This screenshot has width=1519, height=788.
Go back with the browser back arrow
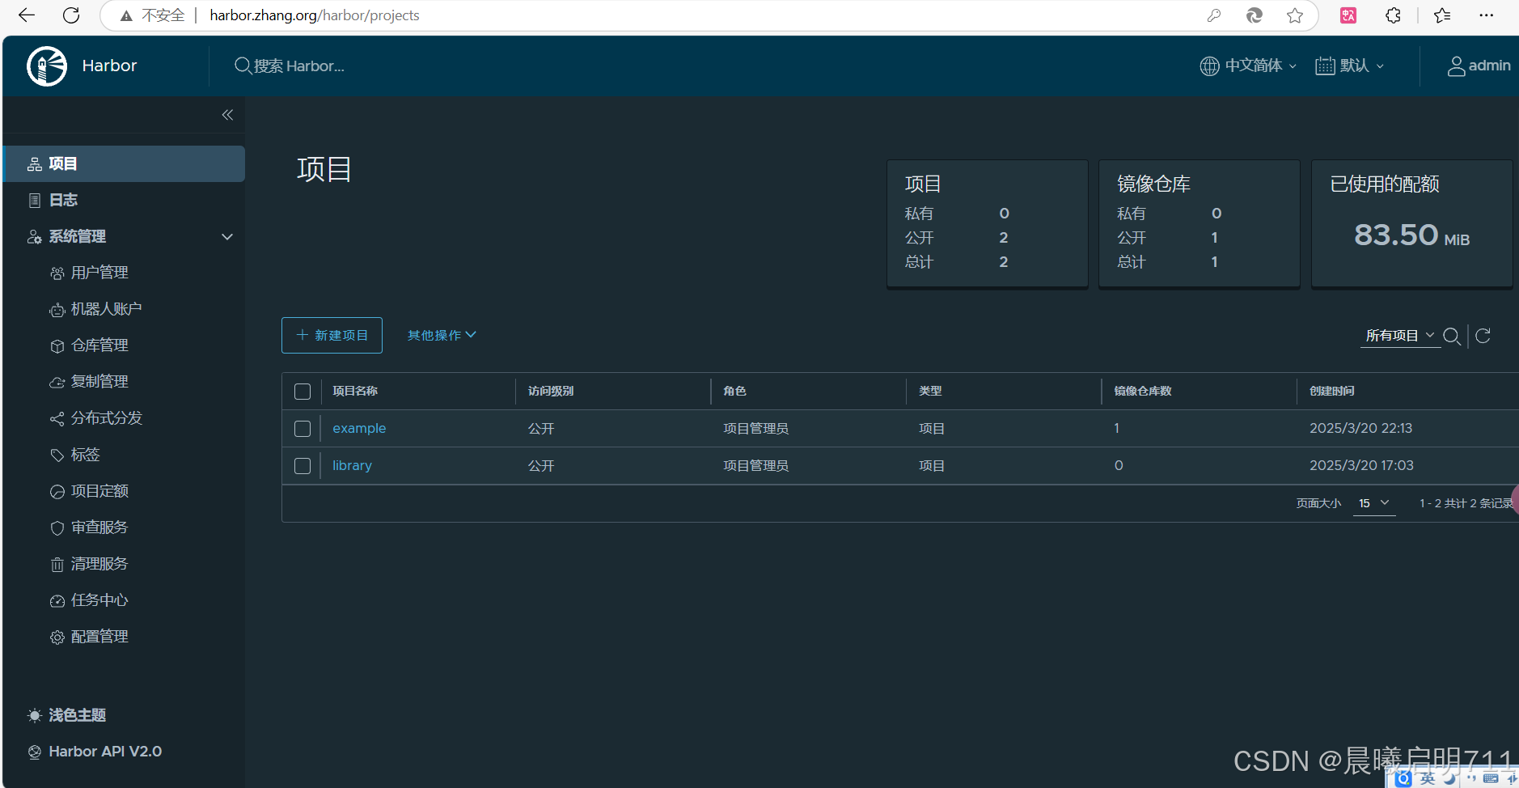27,15
